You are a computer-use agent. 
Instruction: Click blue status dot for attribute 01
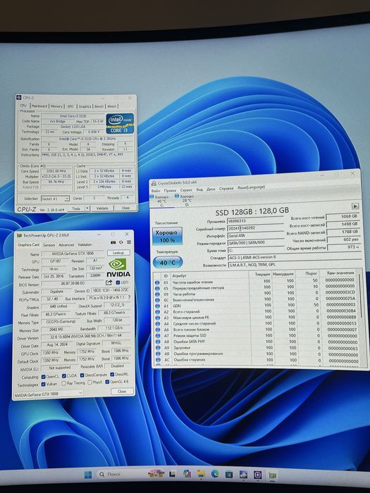pos(157,282)
